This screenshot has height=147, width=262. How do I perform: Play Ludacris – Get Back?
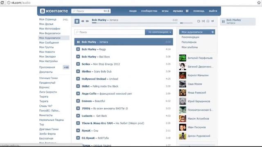(x=78, y=116)
